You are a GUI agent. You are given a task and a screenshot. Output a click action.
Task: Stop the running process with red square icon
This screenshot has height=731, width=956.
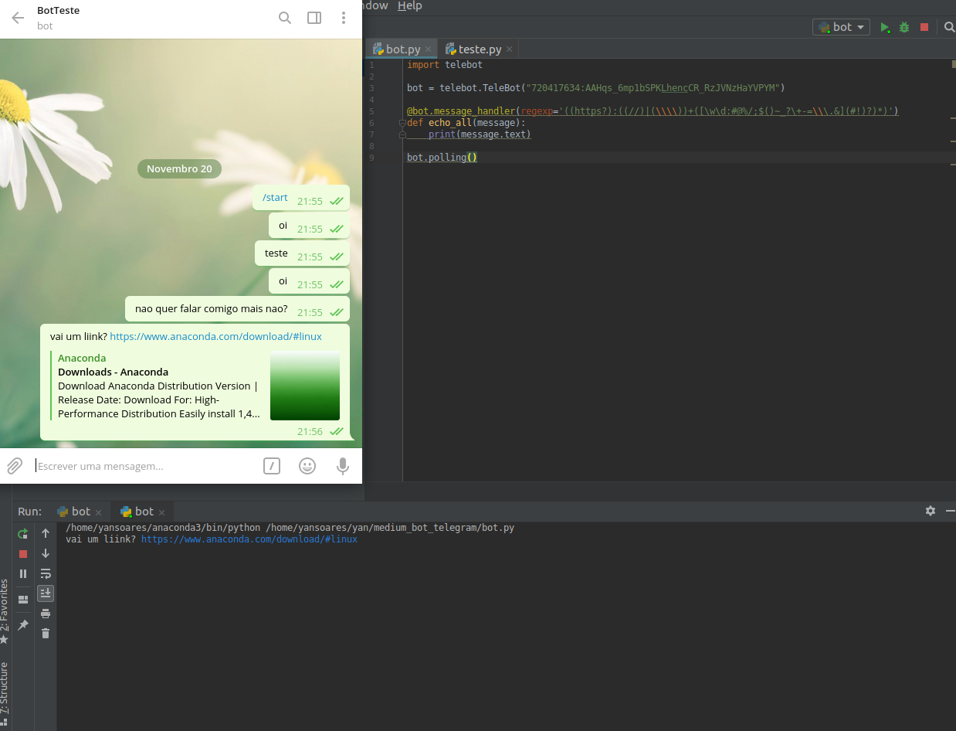(x=924, y=27)
